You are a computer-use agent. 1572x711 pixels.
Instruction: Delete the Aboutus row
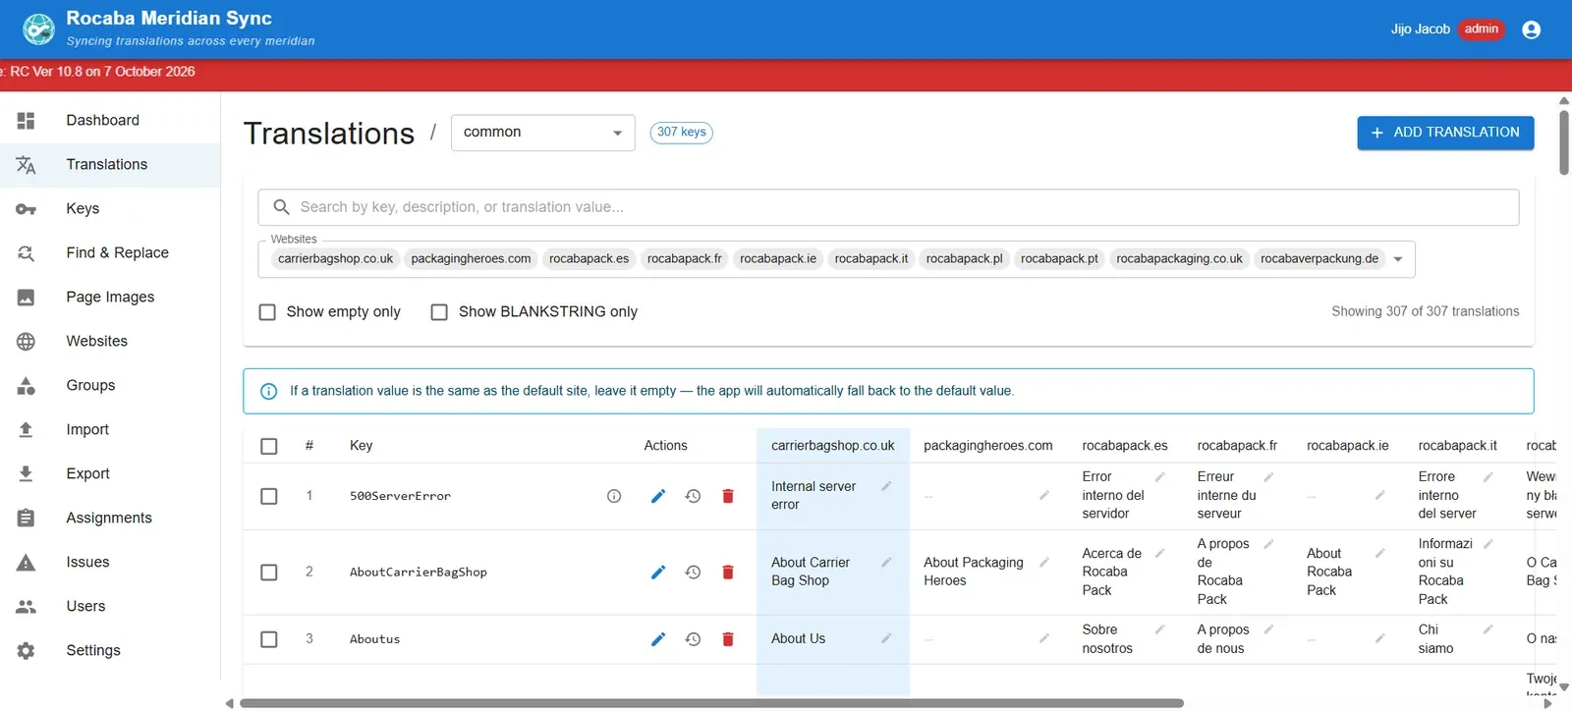pos(728,639)
